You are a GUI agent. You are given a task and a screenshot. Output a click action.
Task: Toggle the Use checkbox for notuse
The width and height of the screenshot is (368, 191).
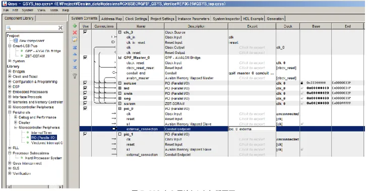(x=85, y=83)
